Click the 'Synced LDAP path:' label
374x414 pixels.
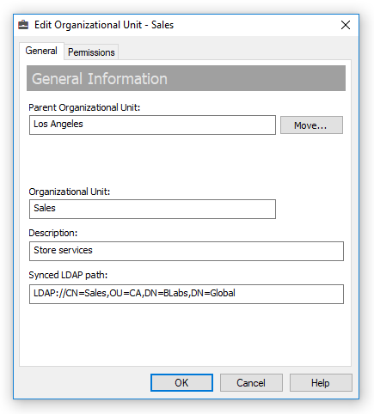click(68, 275)
